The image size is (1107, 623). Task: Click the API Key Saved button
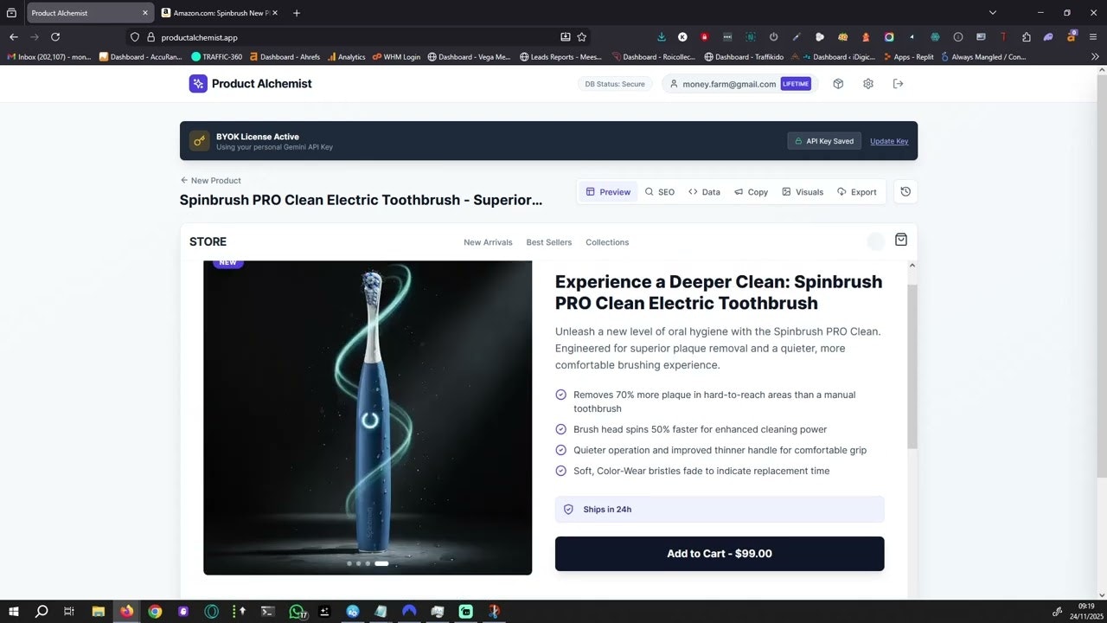824,141
